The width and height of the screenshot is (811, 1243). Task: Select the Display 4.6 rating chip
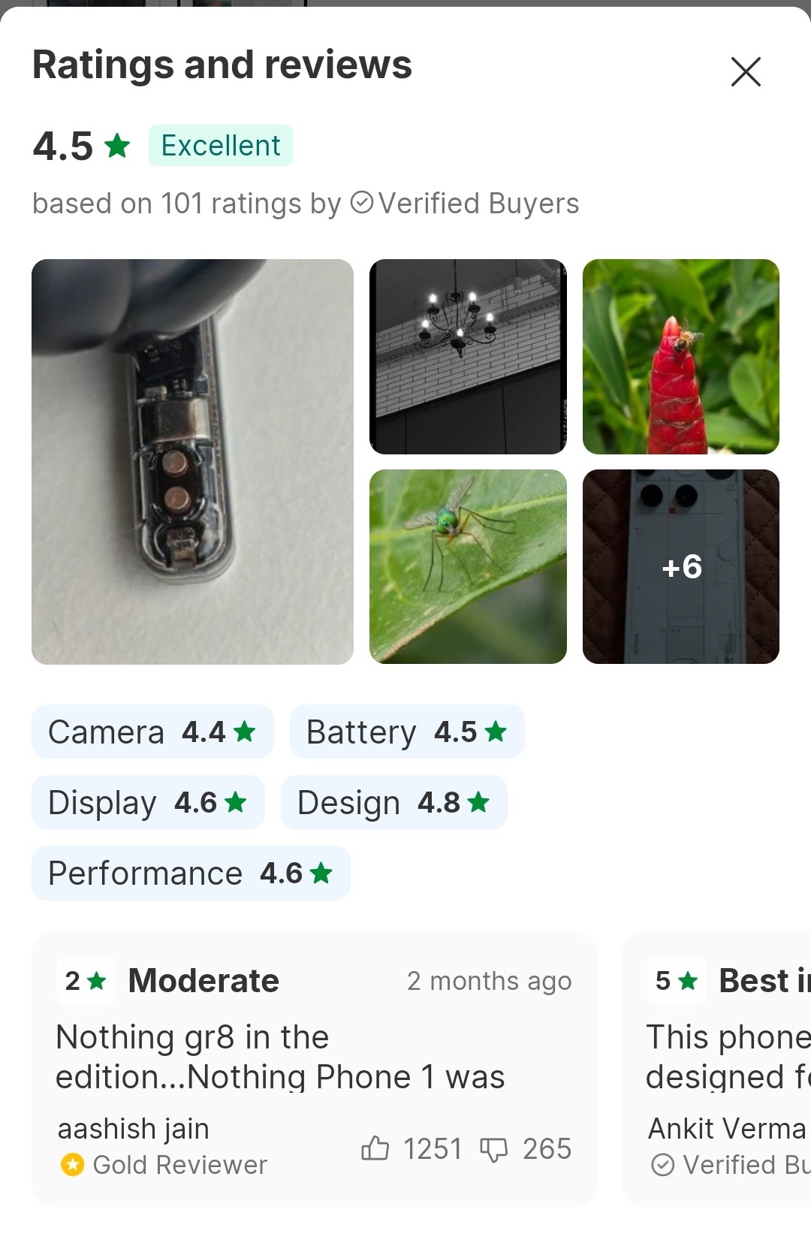click(148, 802)
